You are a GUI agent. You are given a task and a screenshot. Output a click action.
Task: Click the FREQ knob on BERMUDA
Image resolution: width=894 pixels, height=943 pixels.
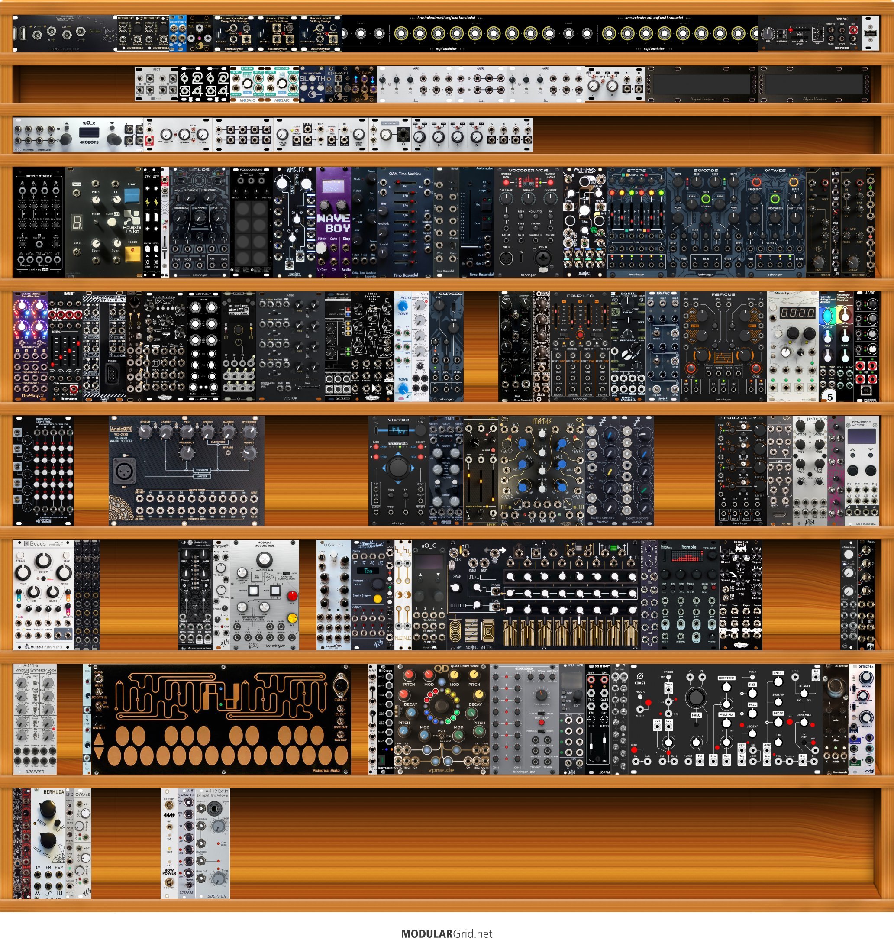[x=48, y=810]
